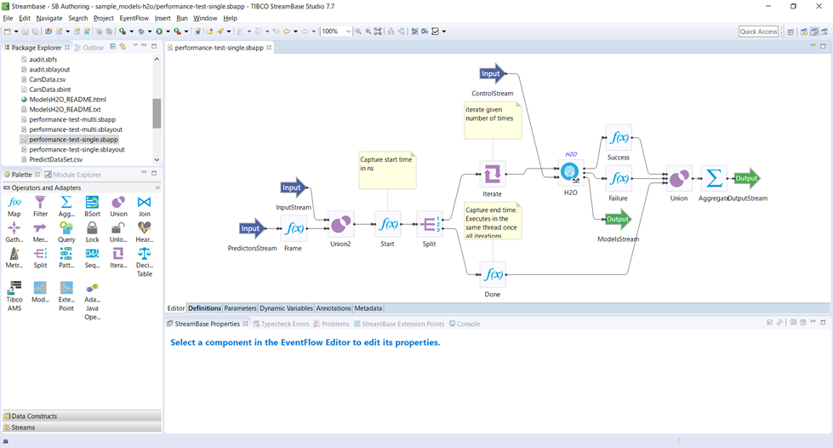Image resolution: width=833 pixels, height=448 pixels.
Task: Click the zoom in toolbar icon
Action: (368, 32)
